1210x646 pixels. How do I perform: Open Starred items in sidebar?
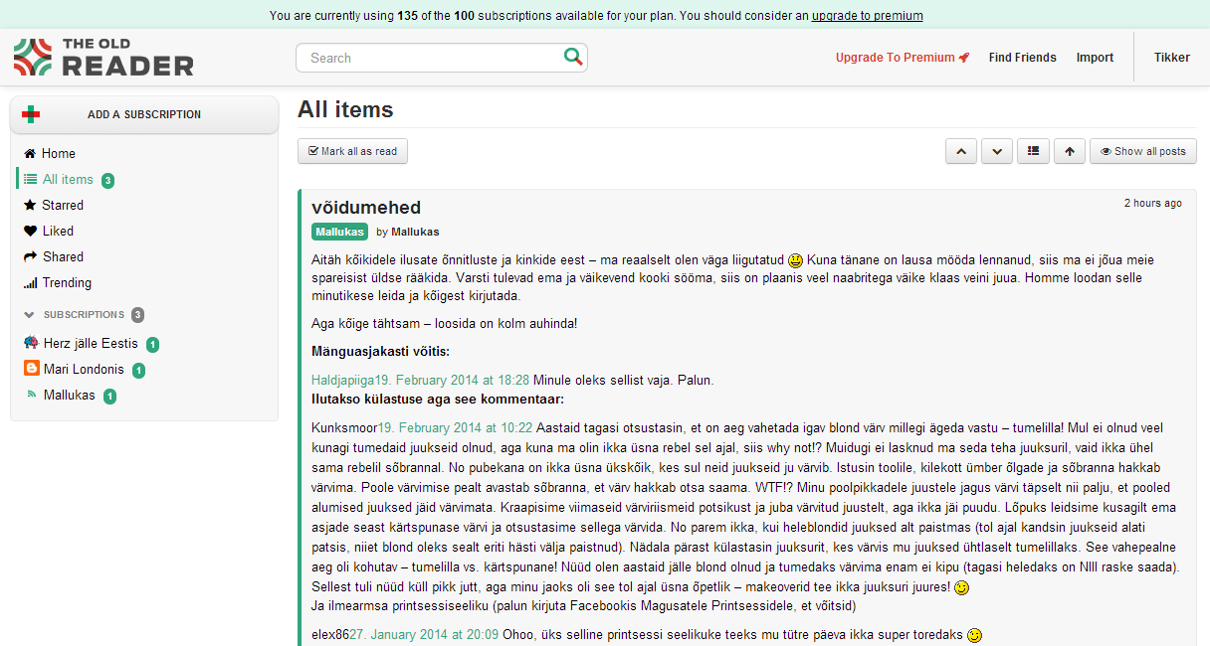(x=62, y=205)
